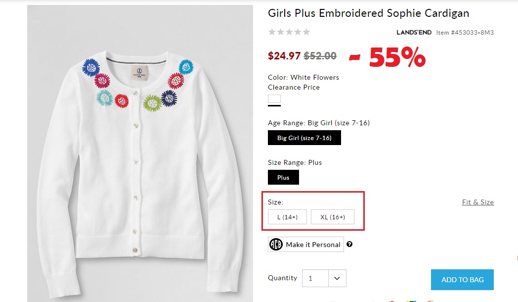Open the Quantity dropdown arrow
The image size is (518, 302).
click(337, 278)
